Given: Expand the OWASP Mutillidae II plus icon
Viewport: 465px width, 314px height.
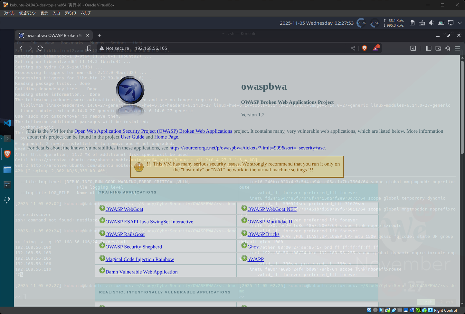Looking at the screenshot, I should [244, 220].
